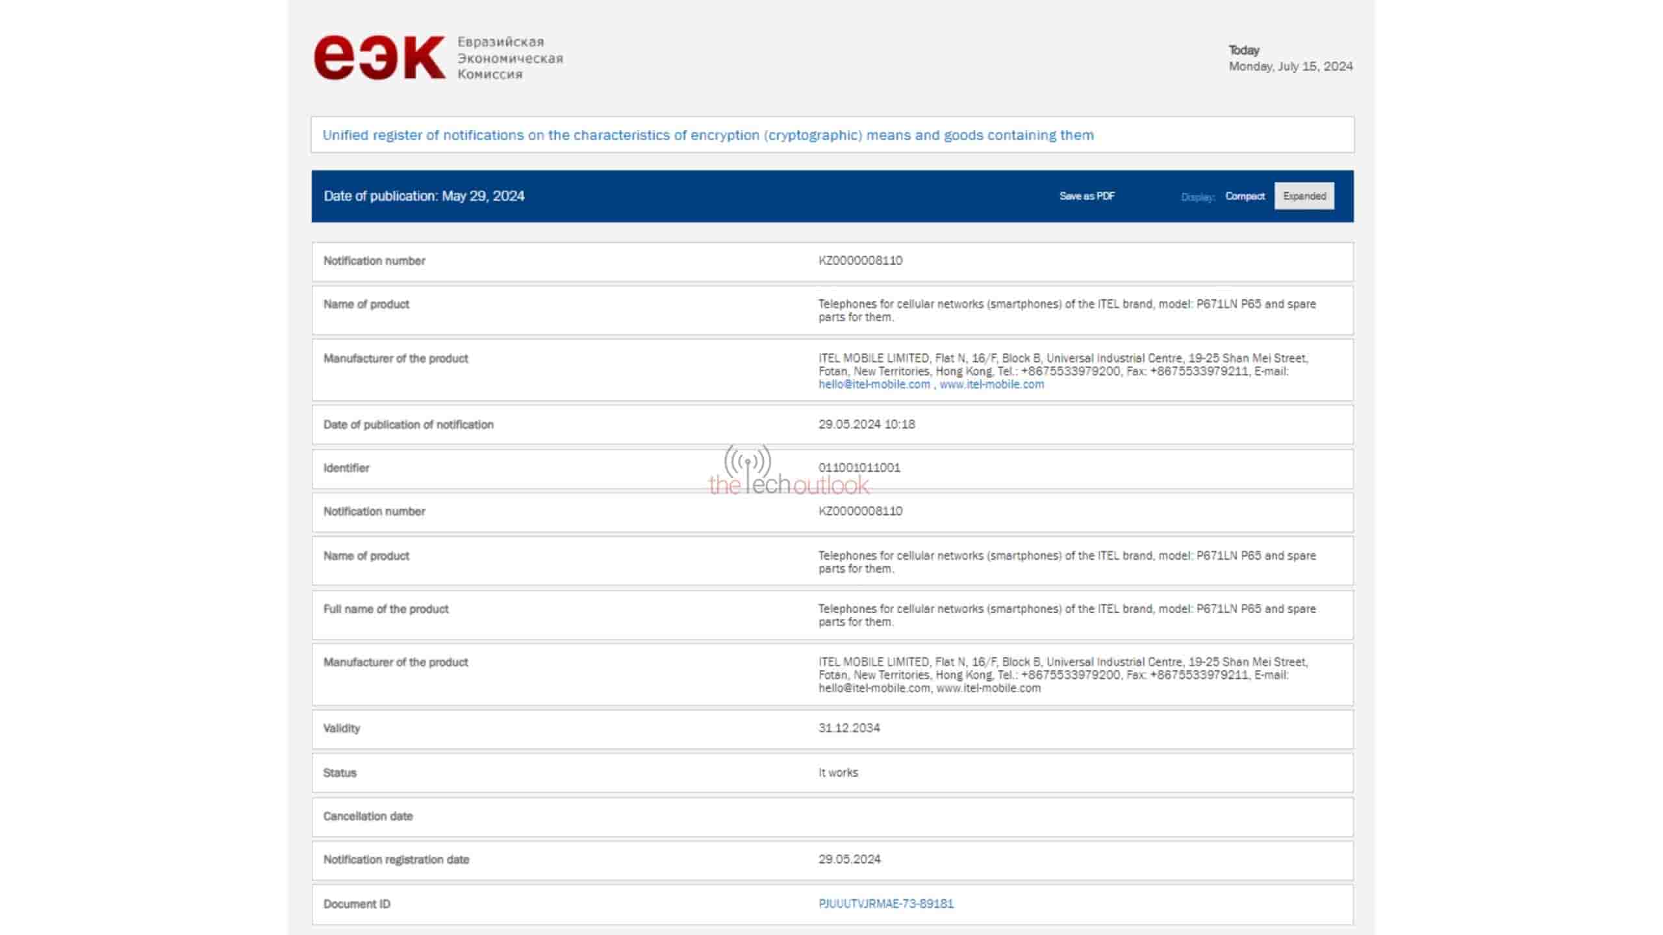The height and width of the screenshot is (935, 1663).
Task: Click the 'It works' status value
Action: pos(838,773)
